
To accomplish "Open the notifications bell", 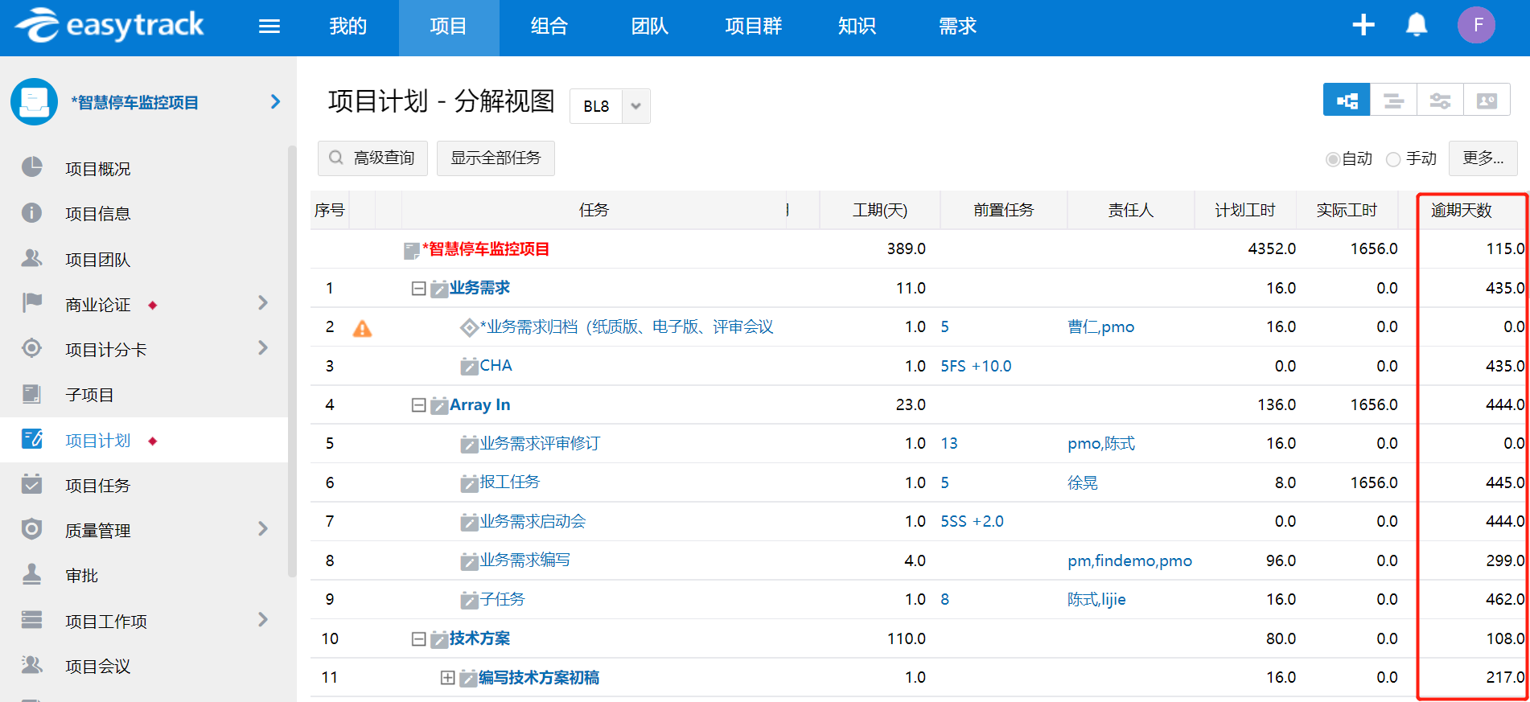I will coord(1416,25).
